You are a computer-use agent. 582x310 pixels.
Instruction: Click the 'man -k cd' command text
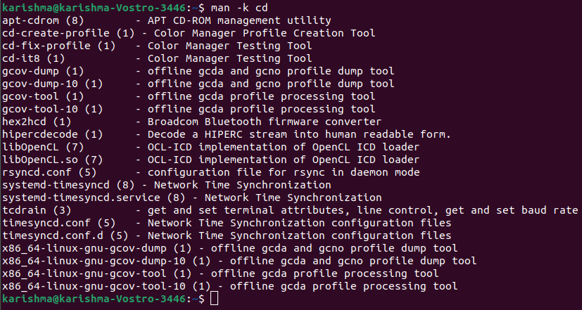(239, 8)
